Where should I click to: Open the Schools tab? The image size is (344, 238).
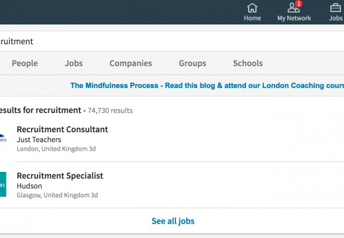[248, 63]
